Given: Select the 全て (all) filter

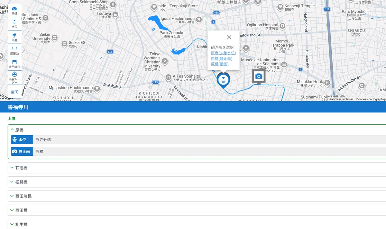Looking at the screenshot, I should coord(14,92).
